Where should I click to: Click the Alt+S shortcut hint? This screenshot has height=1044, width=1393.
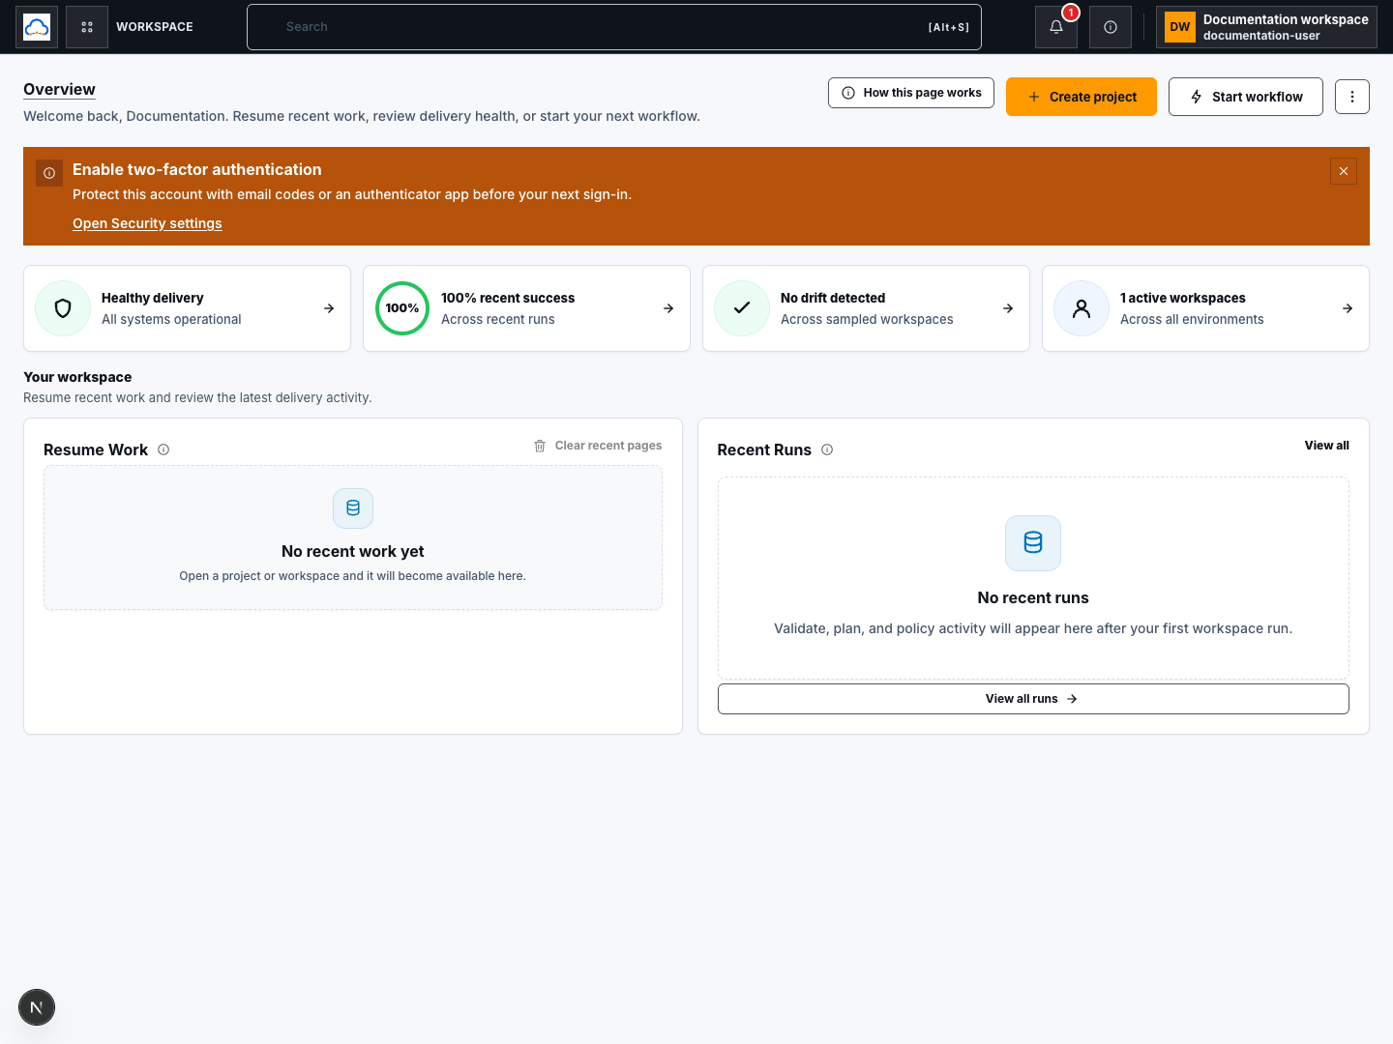949,27
